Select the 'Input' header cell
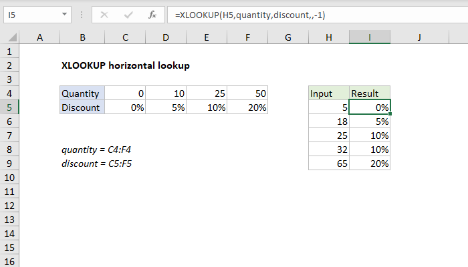 329,93
